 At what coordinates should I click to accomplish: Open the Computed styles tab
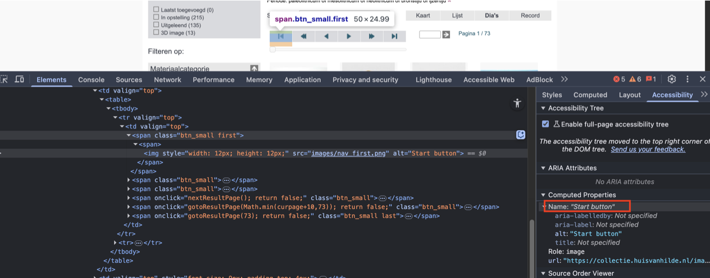point(590,95)
